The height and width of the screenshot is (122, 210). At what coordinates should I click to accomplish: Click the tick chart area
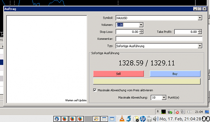[x=47, y=59]
